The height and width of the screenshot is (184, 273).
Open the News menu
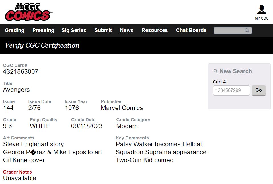coord(127,30)
